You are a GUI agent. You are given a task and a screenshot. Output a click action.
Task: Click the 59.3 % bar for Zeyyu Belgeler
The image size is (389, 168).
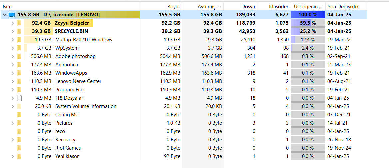point(308,23)
